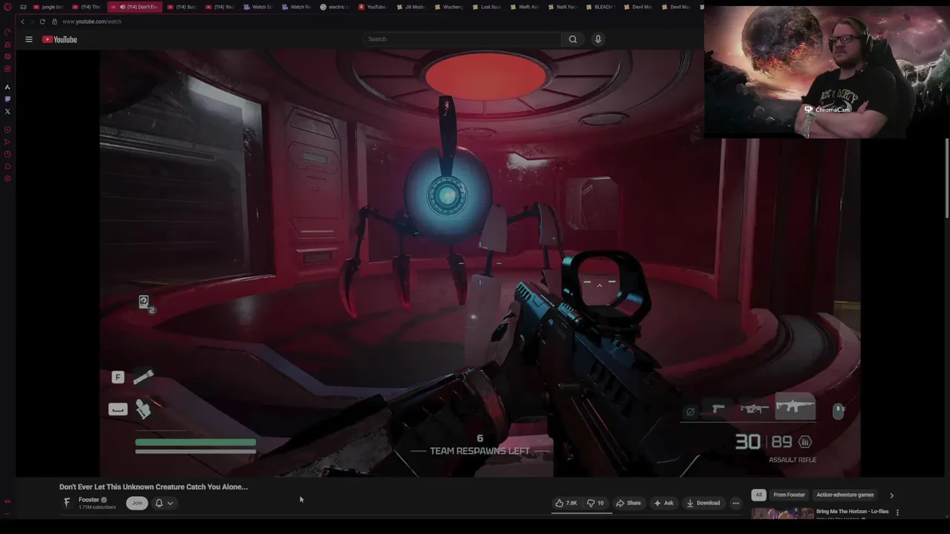Open GX Control speedometer in sidebar

[x=7, y=32]
